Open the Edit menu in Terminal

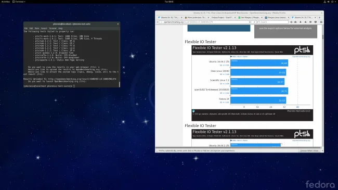point(31,28)
